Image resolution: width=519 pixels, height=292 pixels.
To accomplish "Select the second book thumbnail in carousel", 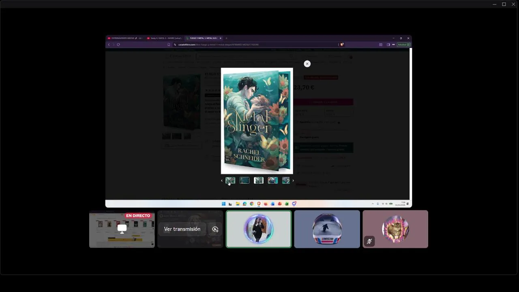I will [x=244, y=180].
